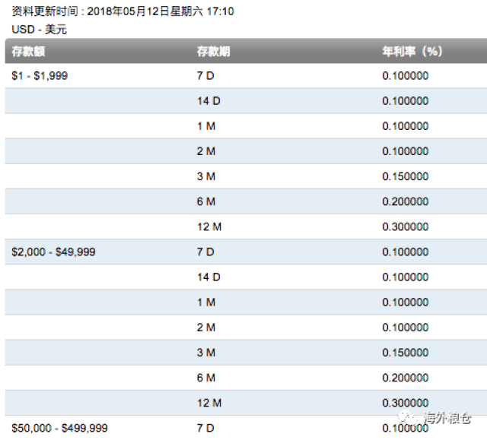Select 6 M term in the $2,000 - $49,999 tier
Image resolution: width=487 pixels, height=440 pixels.
click(x=206, y=378)
